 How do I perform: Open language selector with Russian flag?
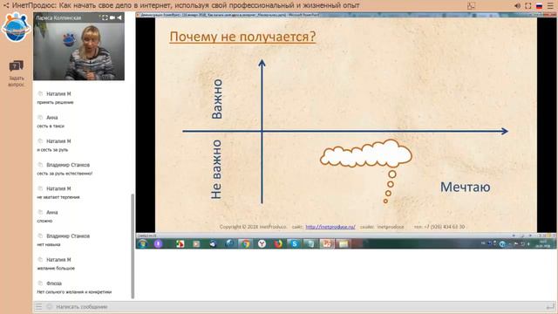(x=539, y=6)
